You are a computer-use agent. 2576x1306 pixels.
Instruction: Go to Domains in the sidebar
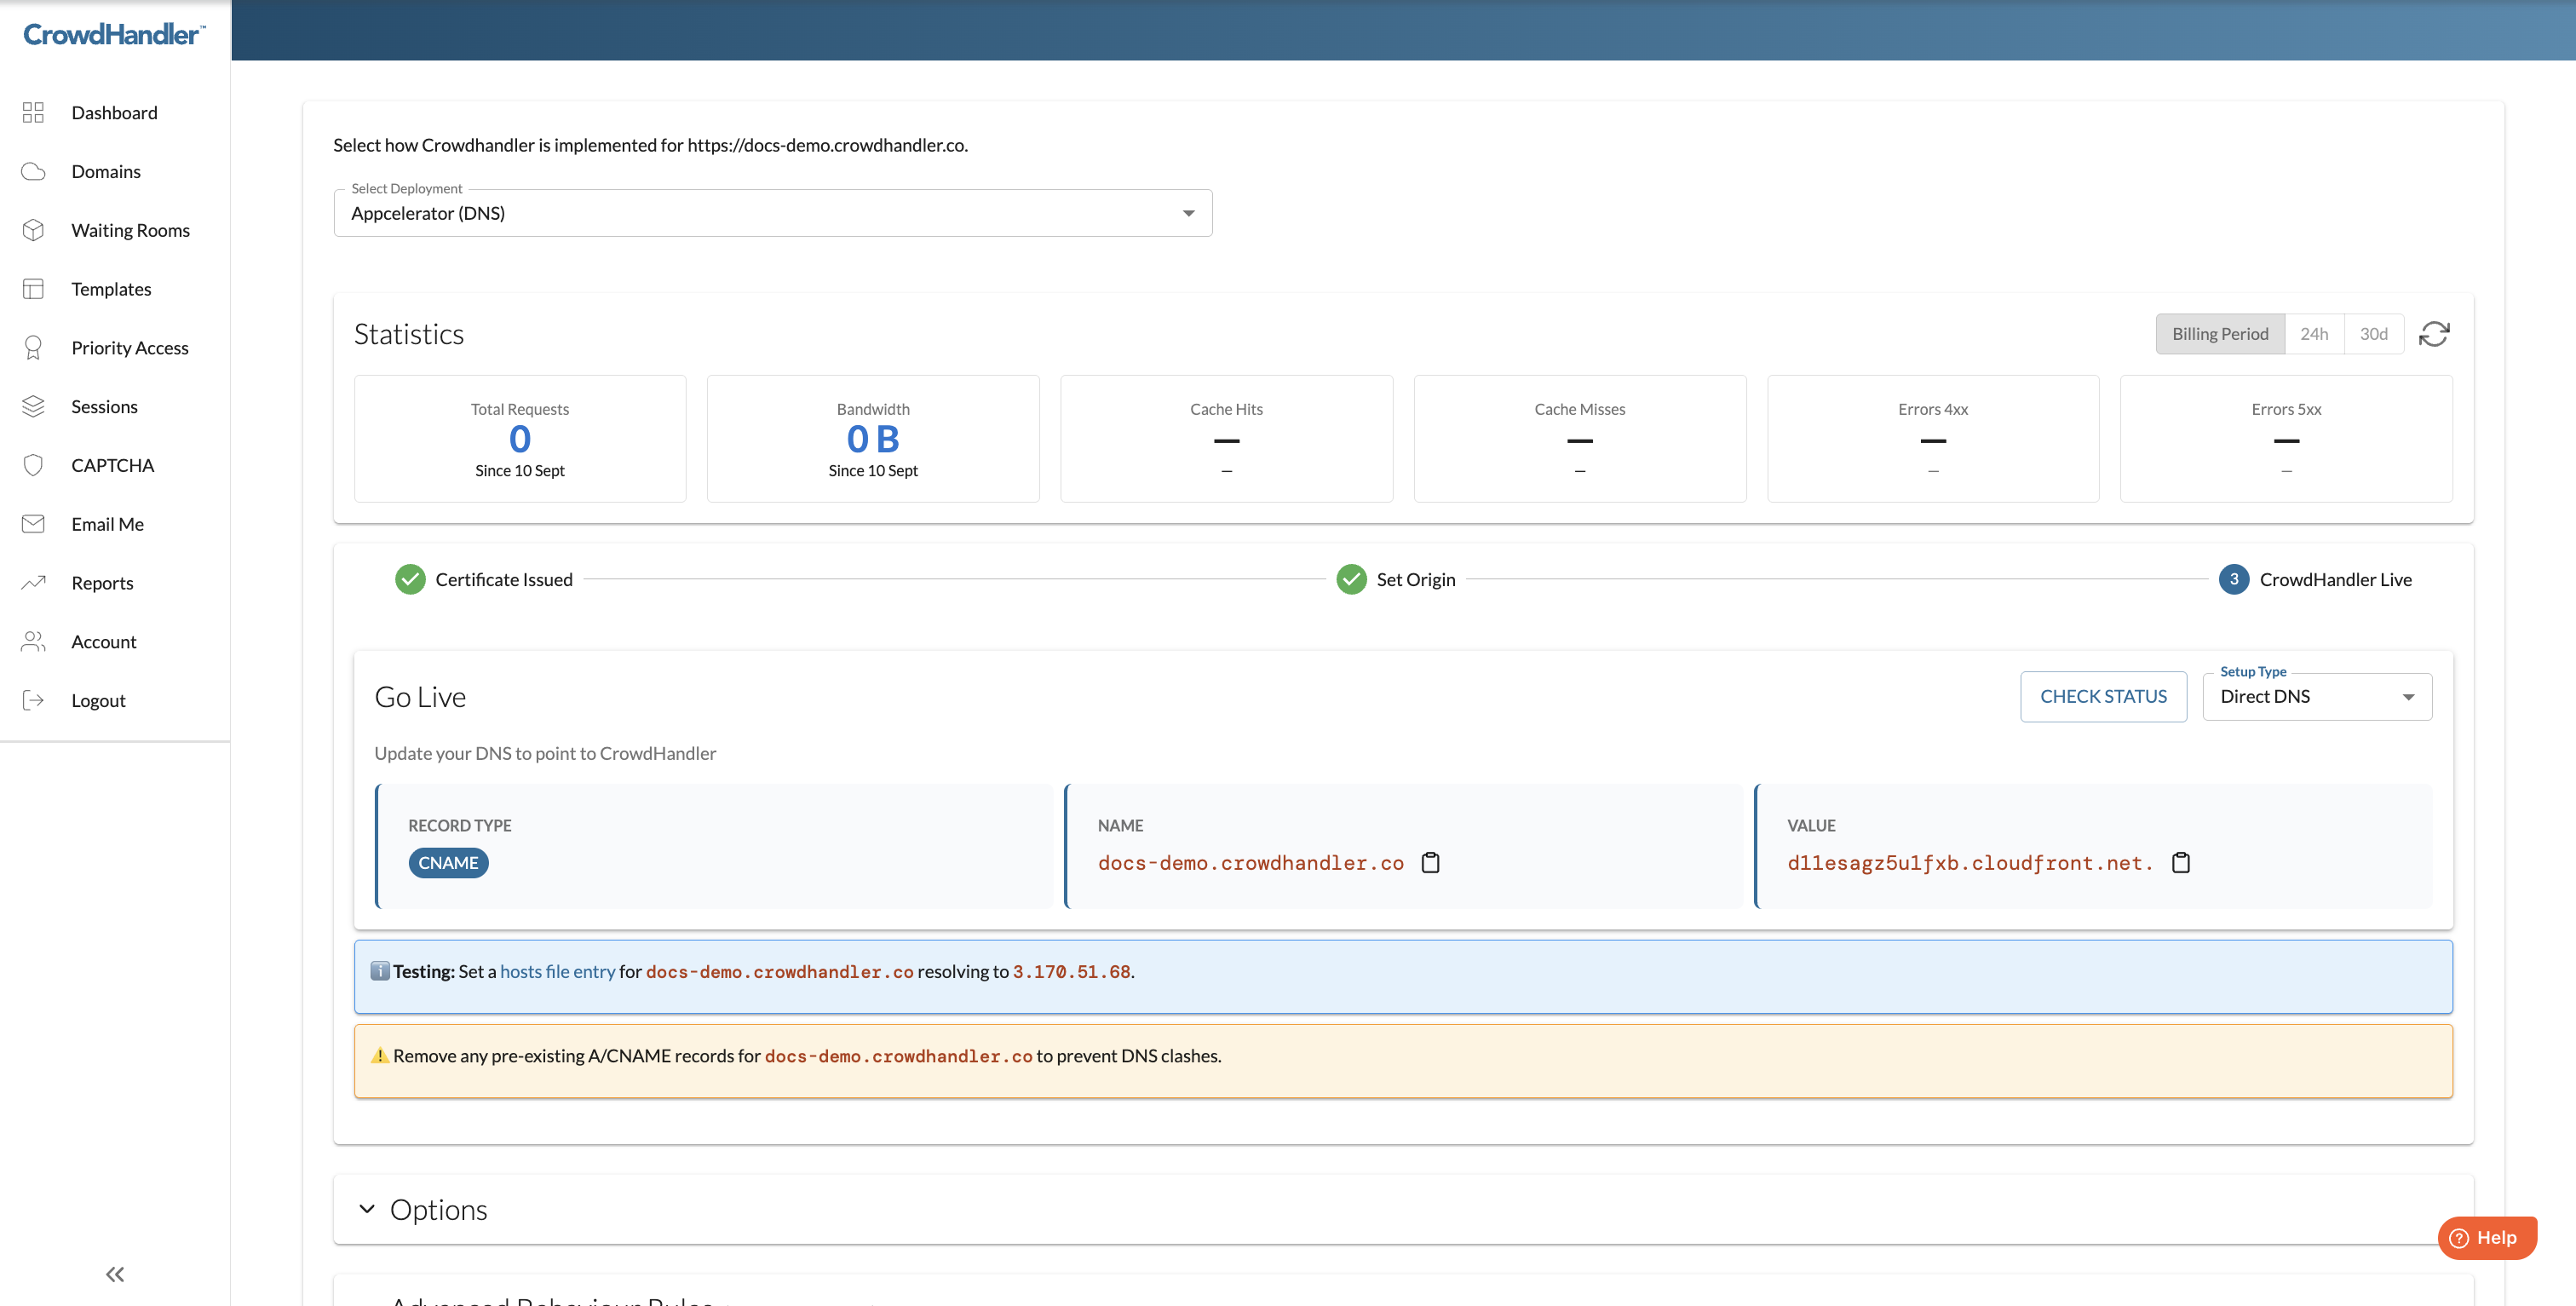coord(114,171)
